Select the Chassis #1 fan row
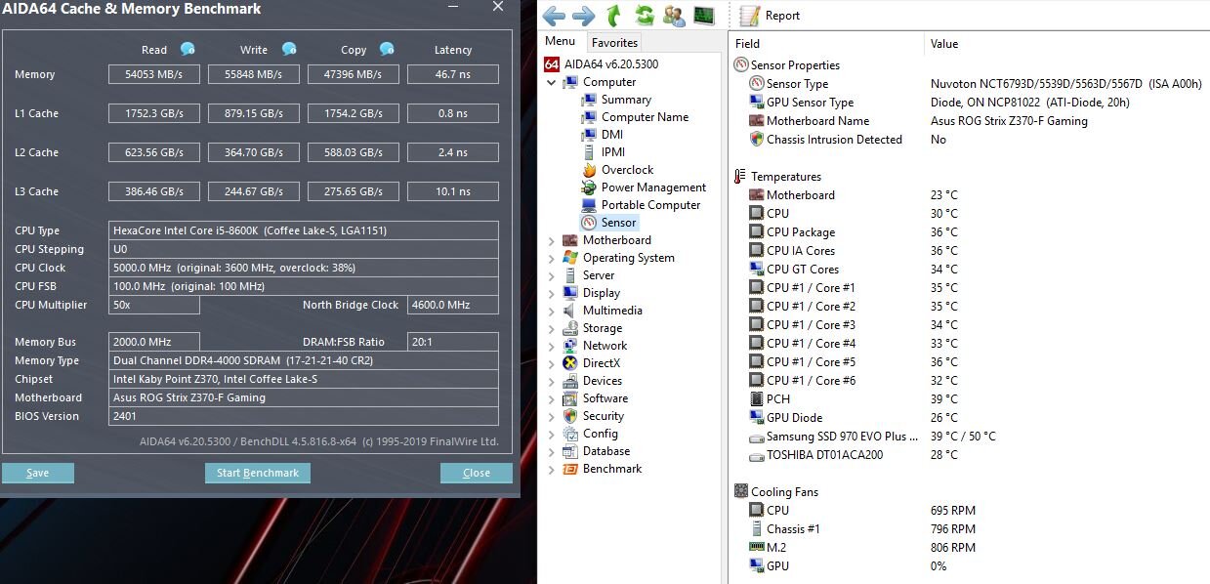 [969, 529]
